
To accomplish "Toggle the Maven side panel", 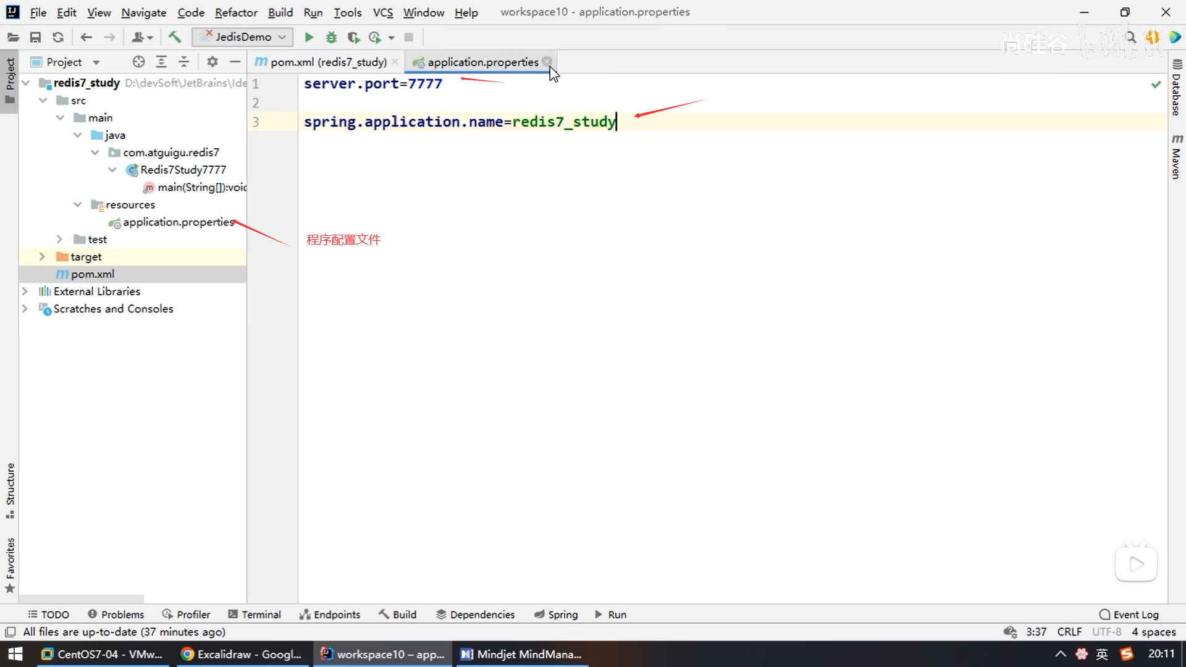I will [1177, 157].
